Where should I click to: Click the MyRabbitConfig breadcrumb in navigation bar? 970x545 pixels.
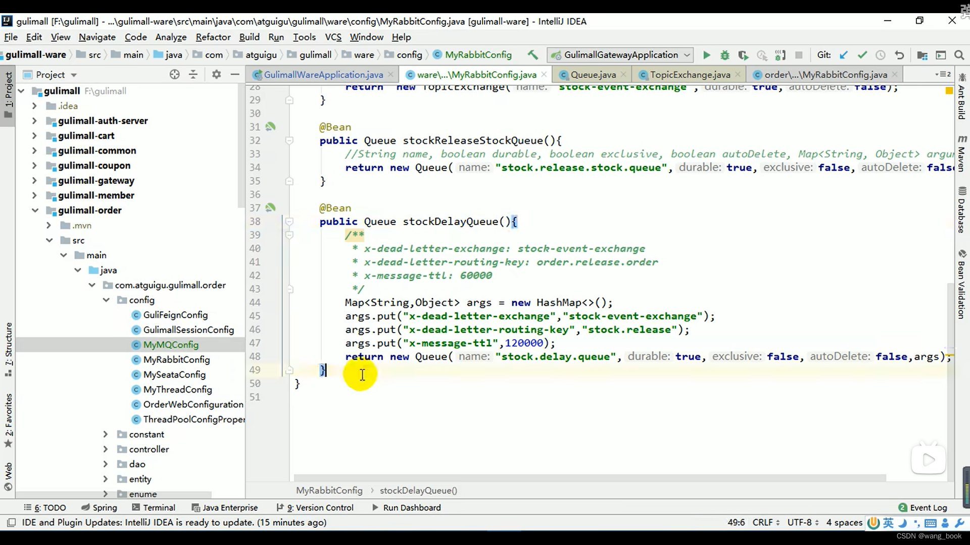point(472,54)
